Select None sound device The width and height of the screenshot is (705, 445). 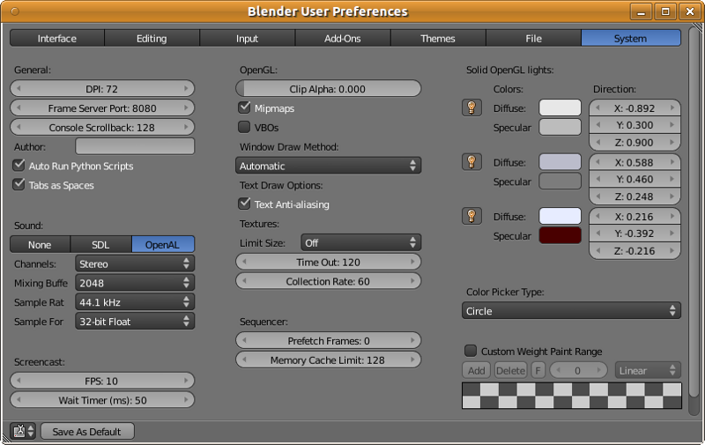(40, 244)
